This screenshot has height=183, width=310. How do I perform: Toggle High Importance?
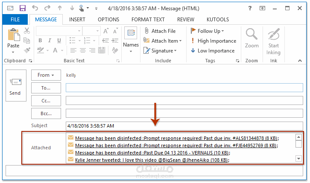pyautogui.click(x=213, y=41)
